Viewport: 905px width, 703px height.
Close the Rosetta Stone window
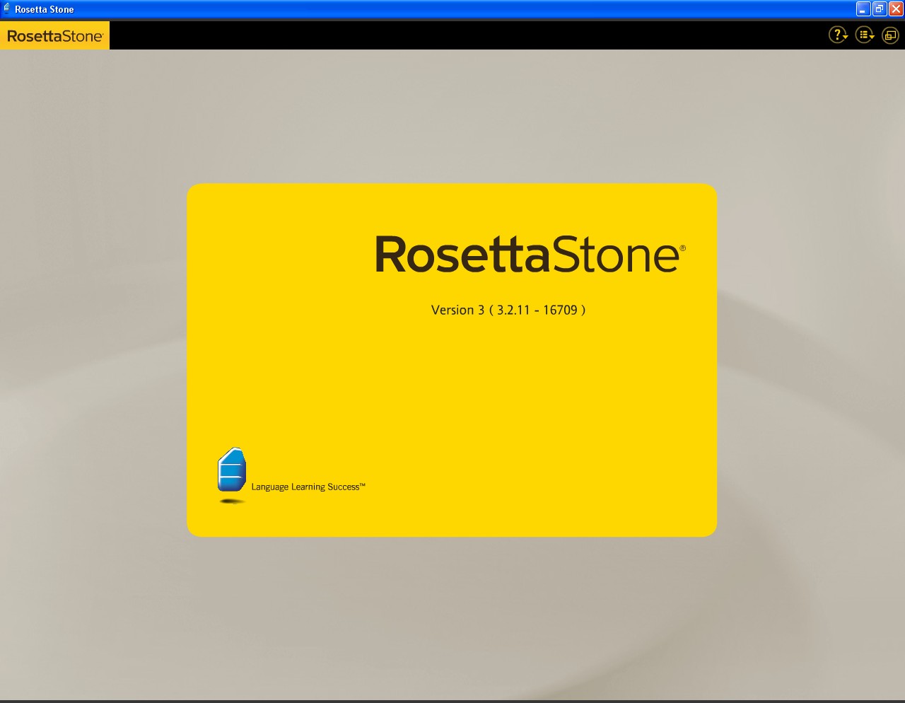pos(895,9)
